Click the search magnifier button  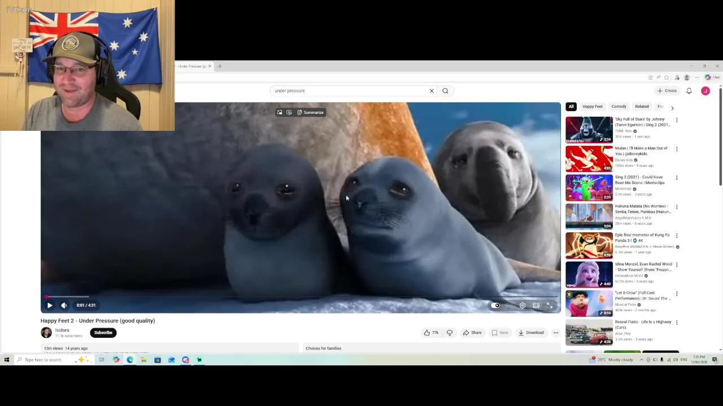pos(445,91)
